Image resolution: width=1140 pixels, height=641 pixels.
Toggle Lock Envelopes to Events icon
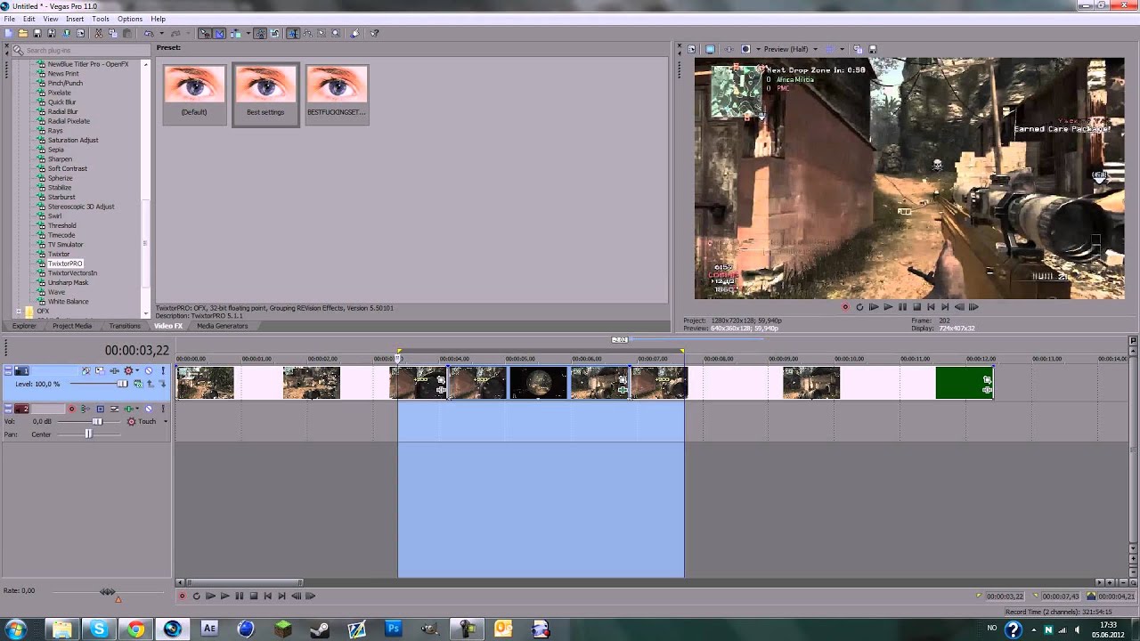tap(259, 33)
